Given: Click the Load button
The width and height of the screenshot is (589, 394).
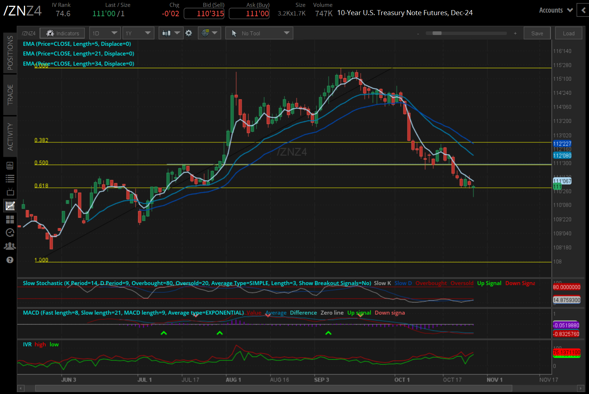Looking at the screenshot, I should pos(568,33).
